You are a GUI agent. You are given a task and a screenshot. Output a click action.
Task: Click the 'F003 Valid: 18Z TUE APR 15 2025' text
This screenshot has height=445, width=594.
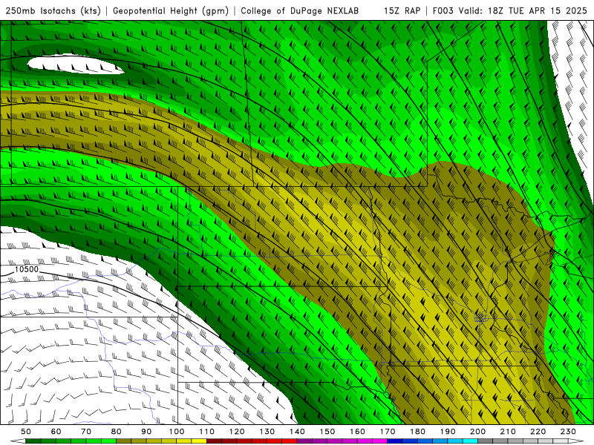511,11
